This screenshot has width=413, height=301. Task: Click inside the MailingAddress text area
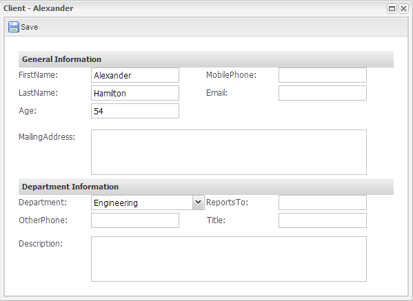(229, 152)
